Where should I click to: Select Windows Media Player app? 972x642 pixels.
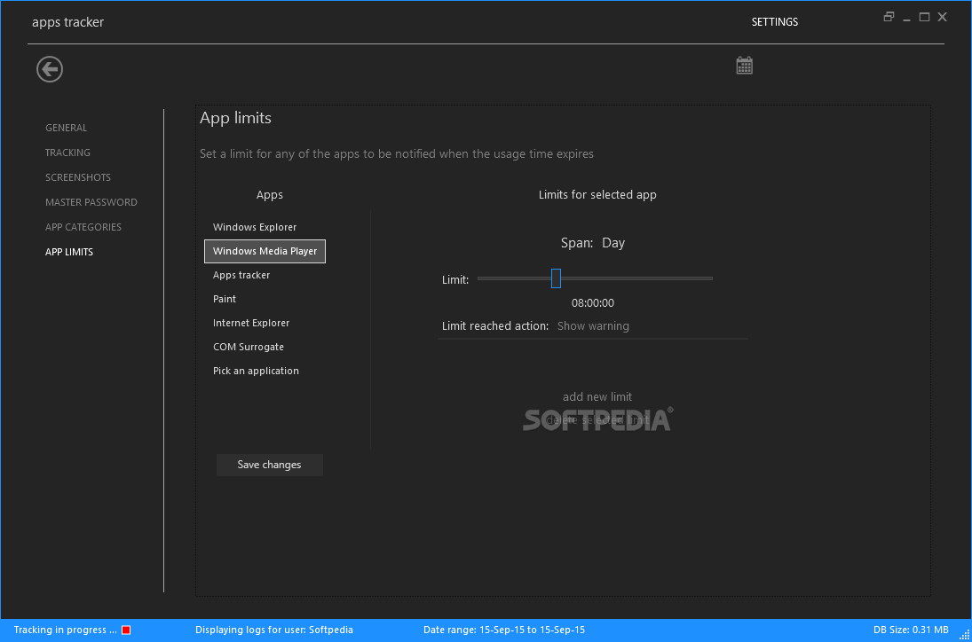[x=265, y=251]
